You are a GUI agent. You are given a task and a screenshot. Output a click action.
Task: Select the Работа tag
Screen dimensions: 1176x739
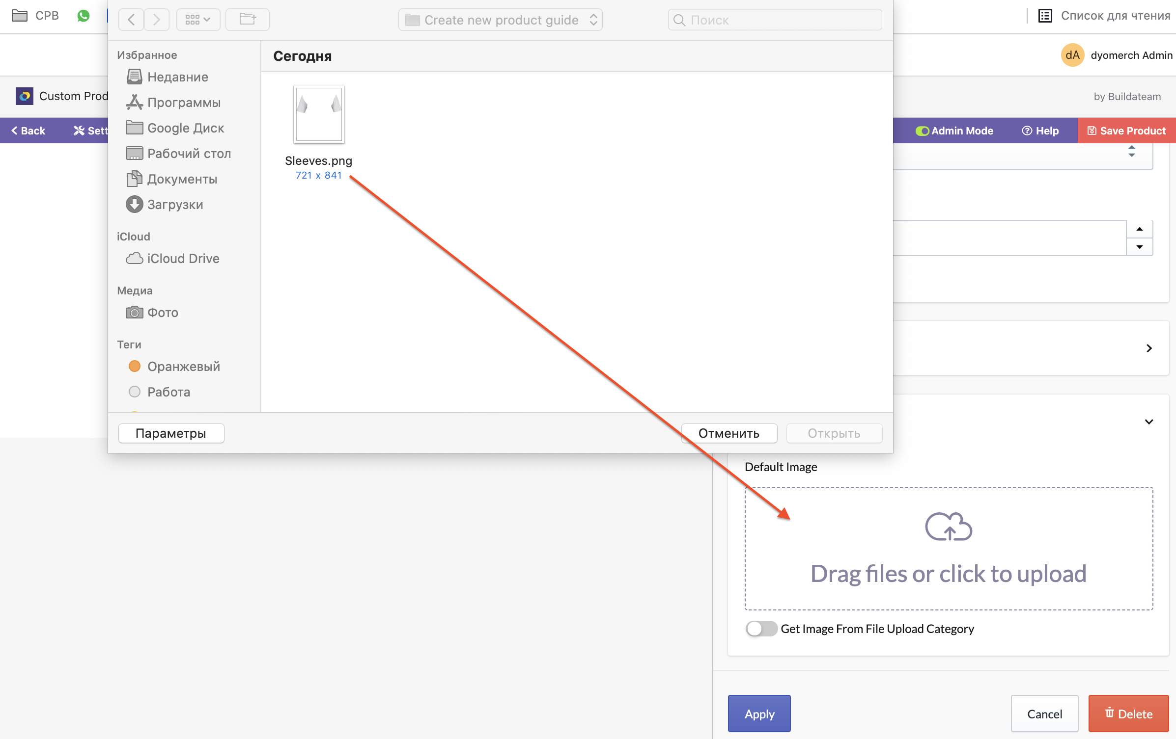tap(159, 392)
